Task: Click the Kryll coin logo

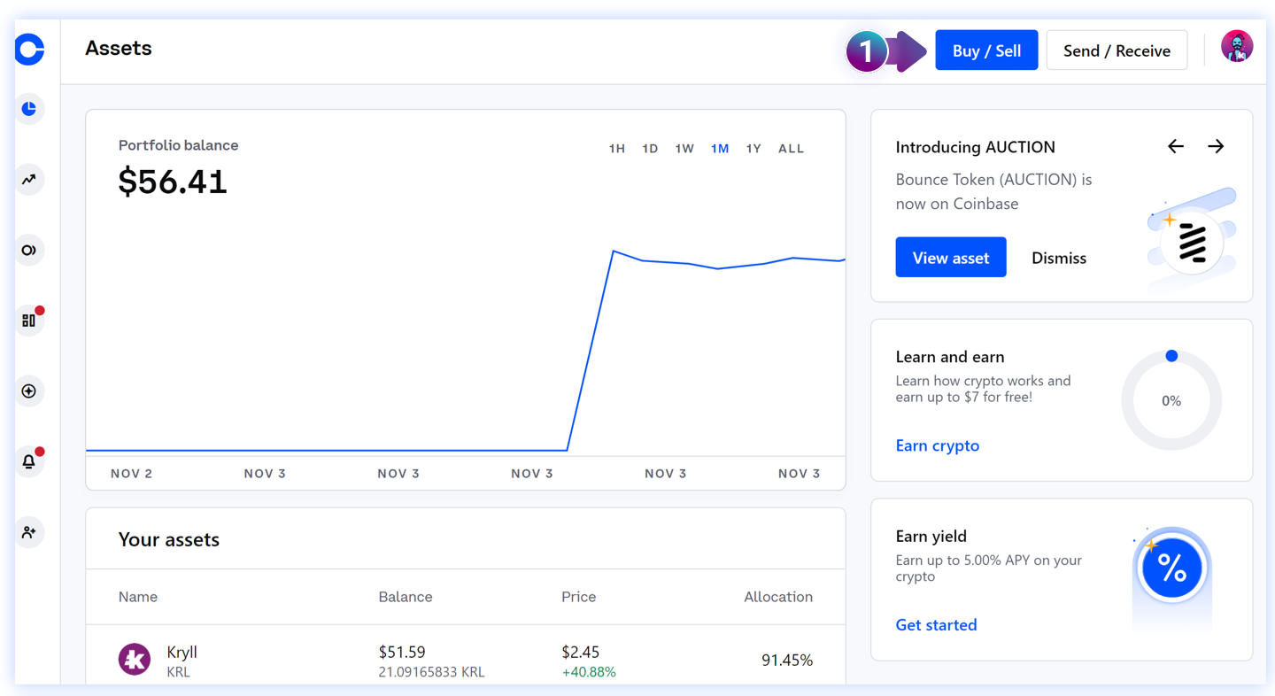Action: tap(135, 660)
